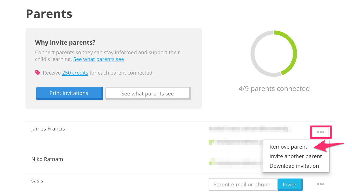352x196 pixels.
Task: Click the See what parents see button
Action: pyautogui.click(x=148, y=93)
